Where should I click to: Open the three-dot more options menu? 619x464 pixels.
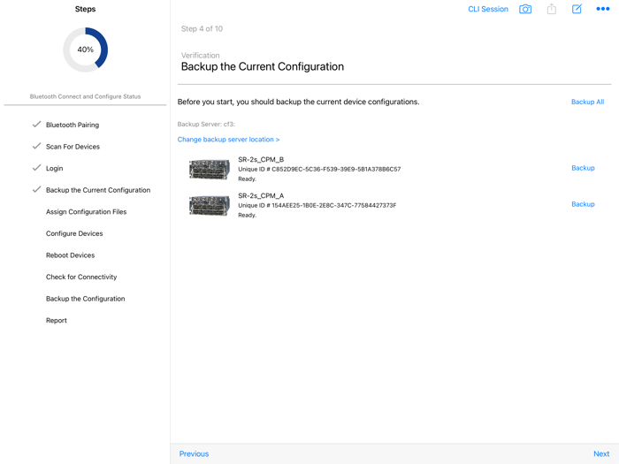tap(603, 9)
